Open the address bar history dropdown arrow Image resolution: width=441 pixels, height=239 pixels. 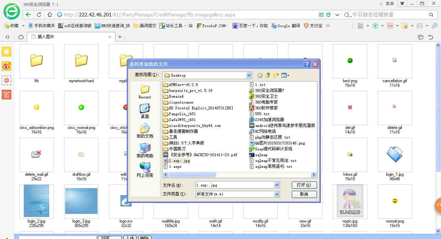coord(337,15)
